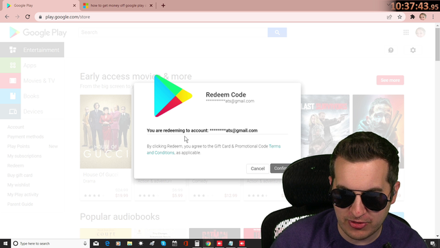Open Microsoft Edge from the taskbar
Viewport: 440px width, 248px height.
click(x=107, y=243)
